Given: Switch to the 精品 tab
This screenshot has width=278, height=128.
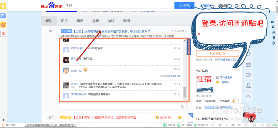Looking at the screenshot, I should click(80, 21).
